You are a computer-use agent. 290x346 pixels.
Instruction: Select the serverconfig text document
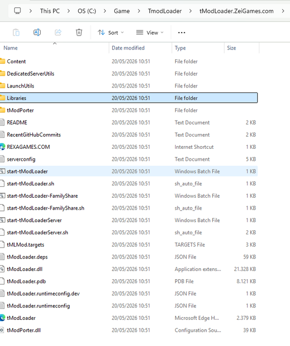129,159
